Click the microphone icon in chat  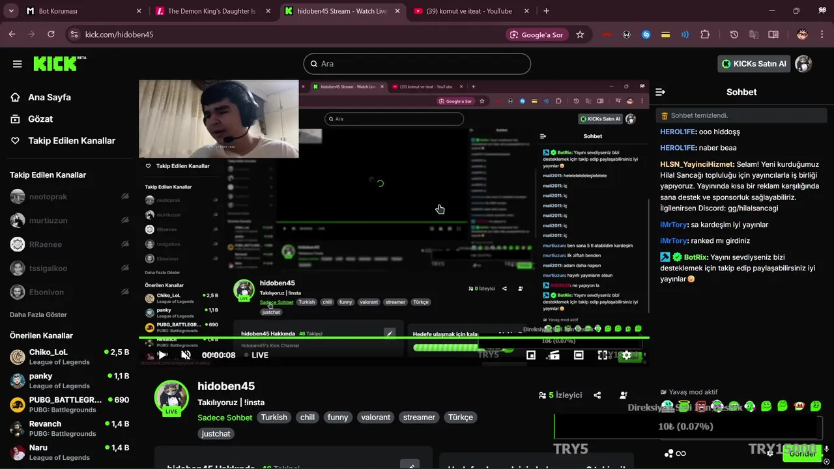(826, 449)
